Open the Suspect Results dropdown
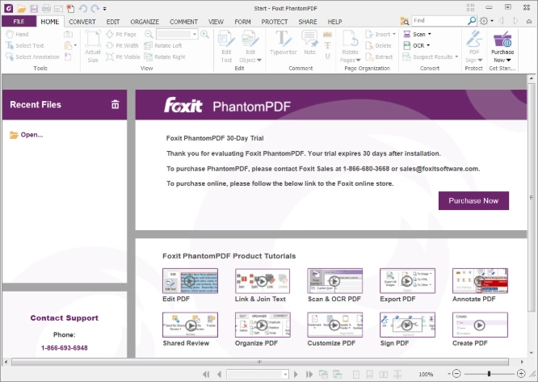Image resolution: width=538 pixels, height=382 pixels. 456,57
